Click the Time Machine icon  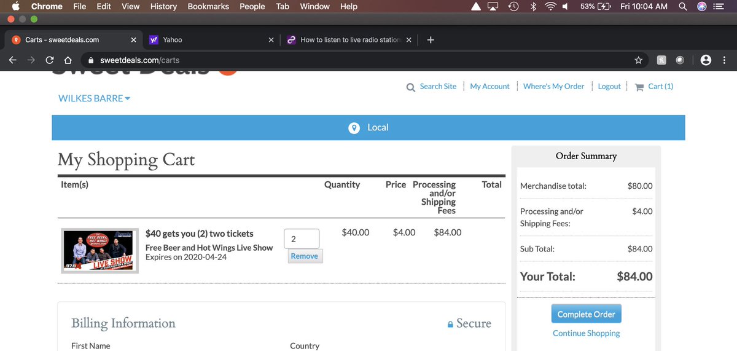tap(513, 6)
